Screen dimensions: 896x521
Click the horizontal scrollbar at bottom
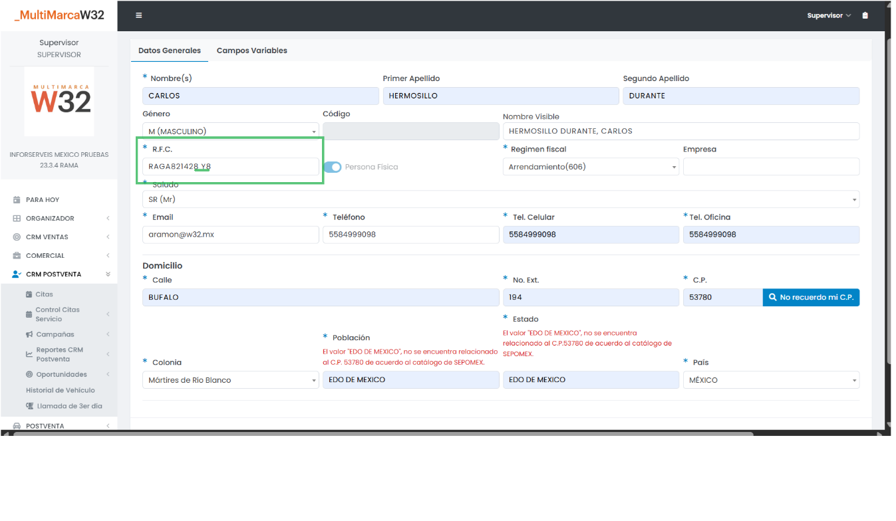click(x=382, y=433)
